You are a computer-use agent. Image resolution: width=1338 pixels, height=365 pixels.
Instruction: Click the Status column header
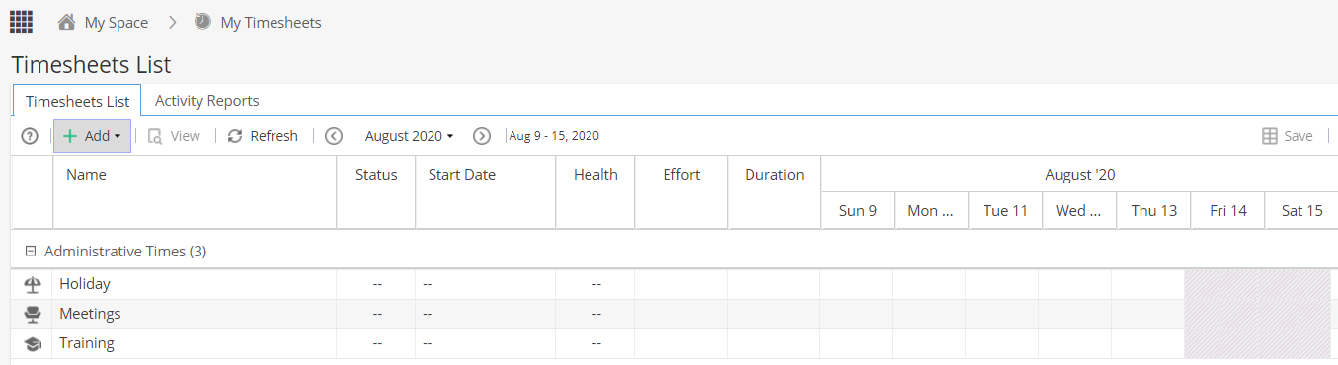[376, 192]
